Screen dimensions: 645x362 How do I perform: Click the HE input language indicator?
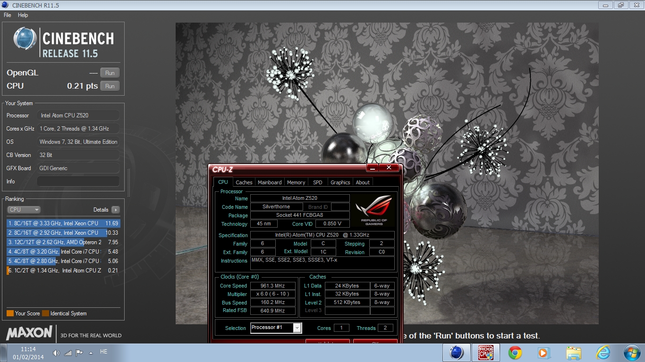click(x=104, y=352)
